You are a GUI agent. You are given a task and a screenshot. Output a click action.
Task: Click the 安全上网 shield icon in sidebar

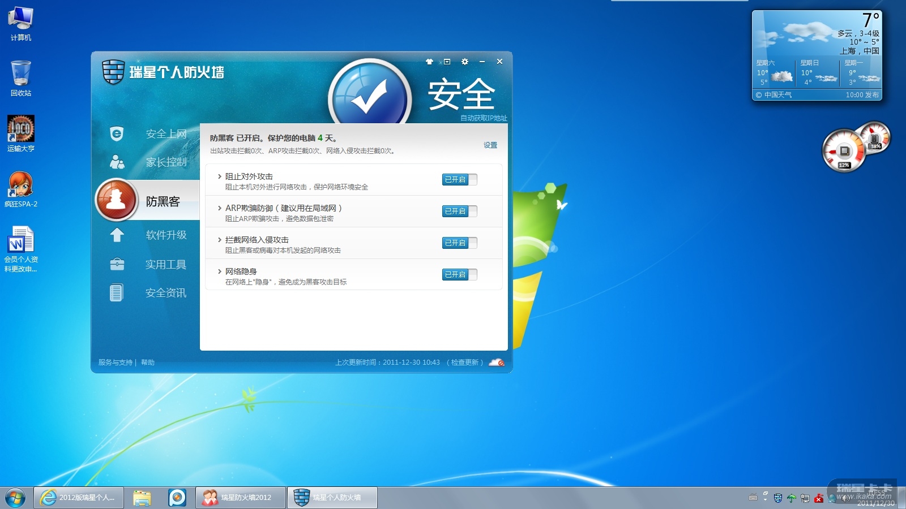pos(117,133)
